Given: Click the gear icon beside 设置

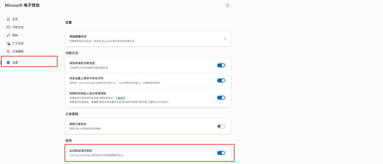Looking at the screenshot, I should pyautogui.click(x=8, y=62).
